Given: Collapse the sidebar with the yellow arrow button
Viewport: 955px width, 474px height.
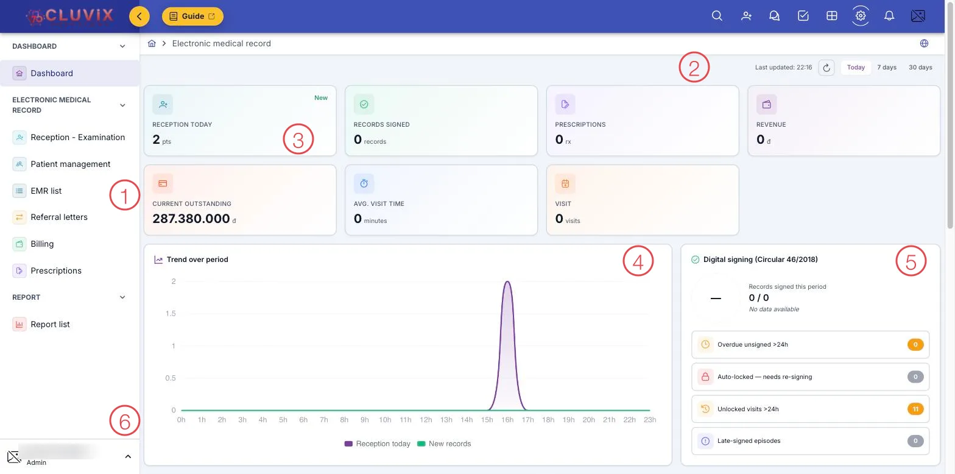Looking at the screenshot, I should click(x=139, y=16).
